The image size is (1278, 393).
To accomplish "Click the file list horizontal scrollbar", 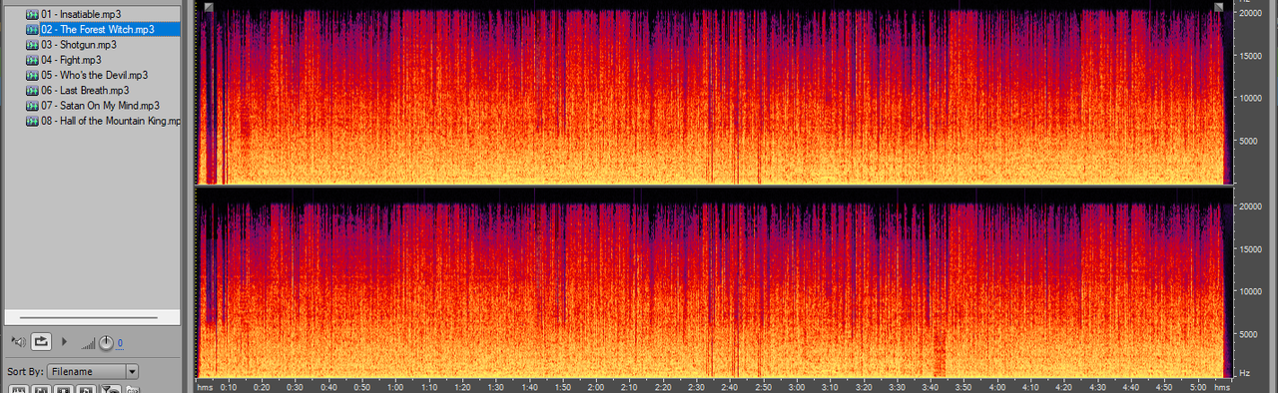I will (90, 317).
